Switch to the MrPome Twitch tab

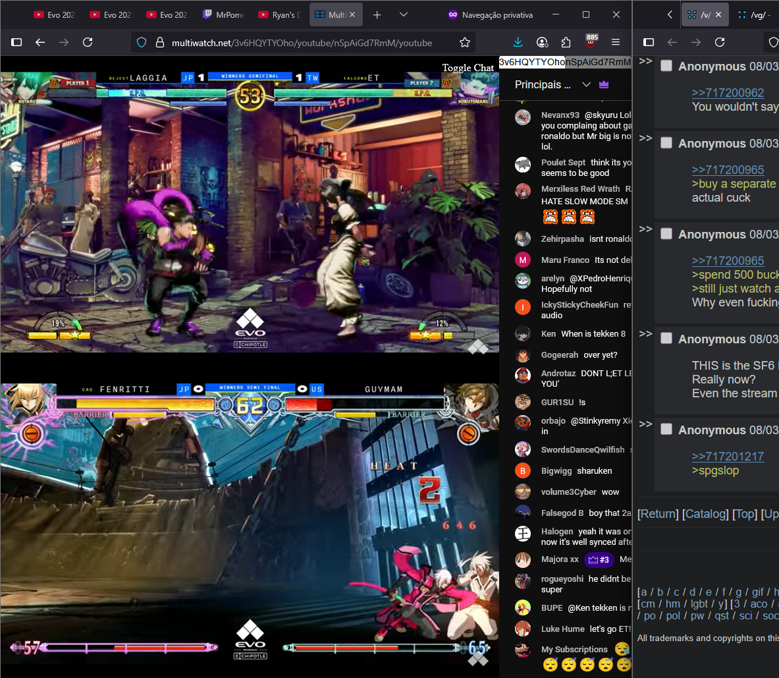(225, 15)
